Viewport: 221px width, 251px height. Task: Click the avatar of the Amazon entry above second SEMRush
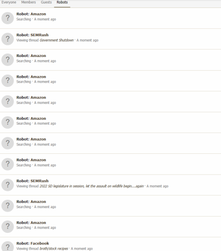[8, 164]
